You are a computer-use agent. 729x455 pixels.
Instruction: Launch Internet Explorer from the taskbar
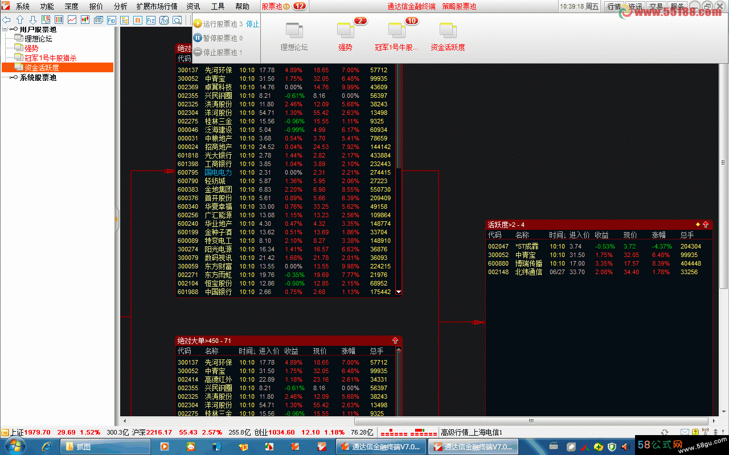click(47, 446)
